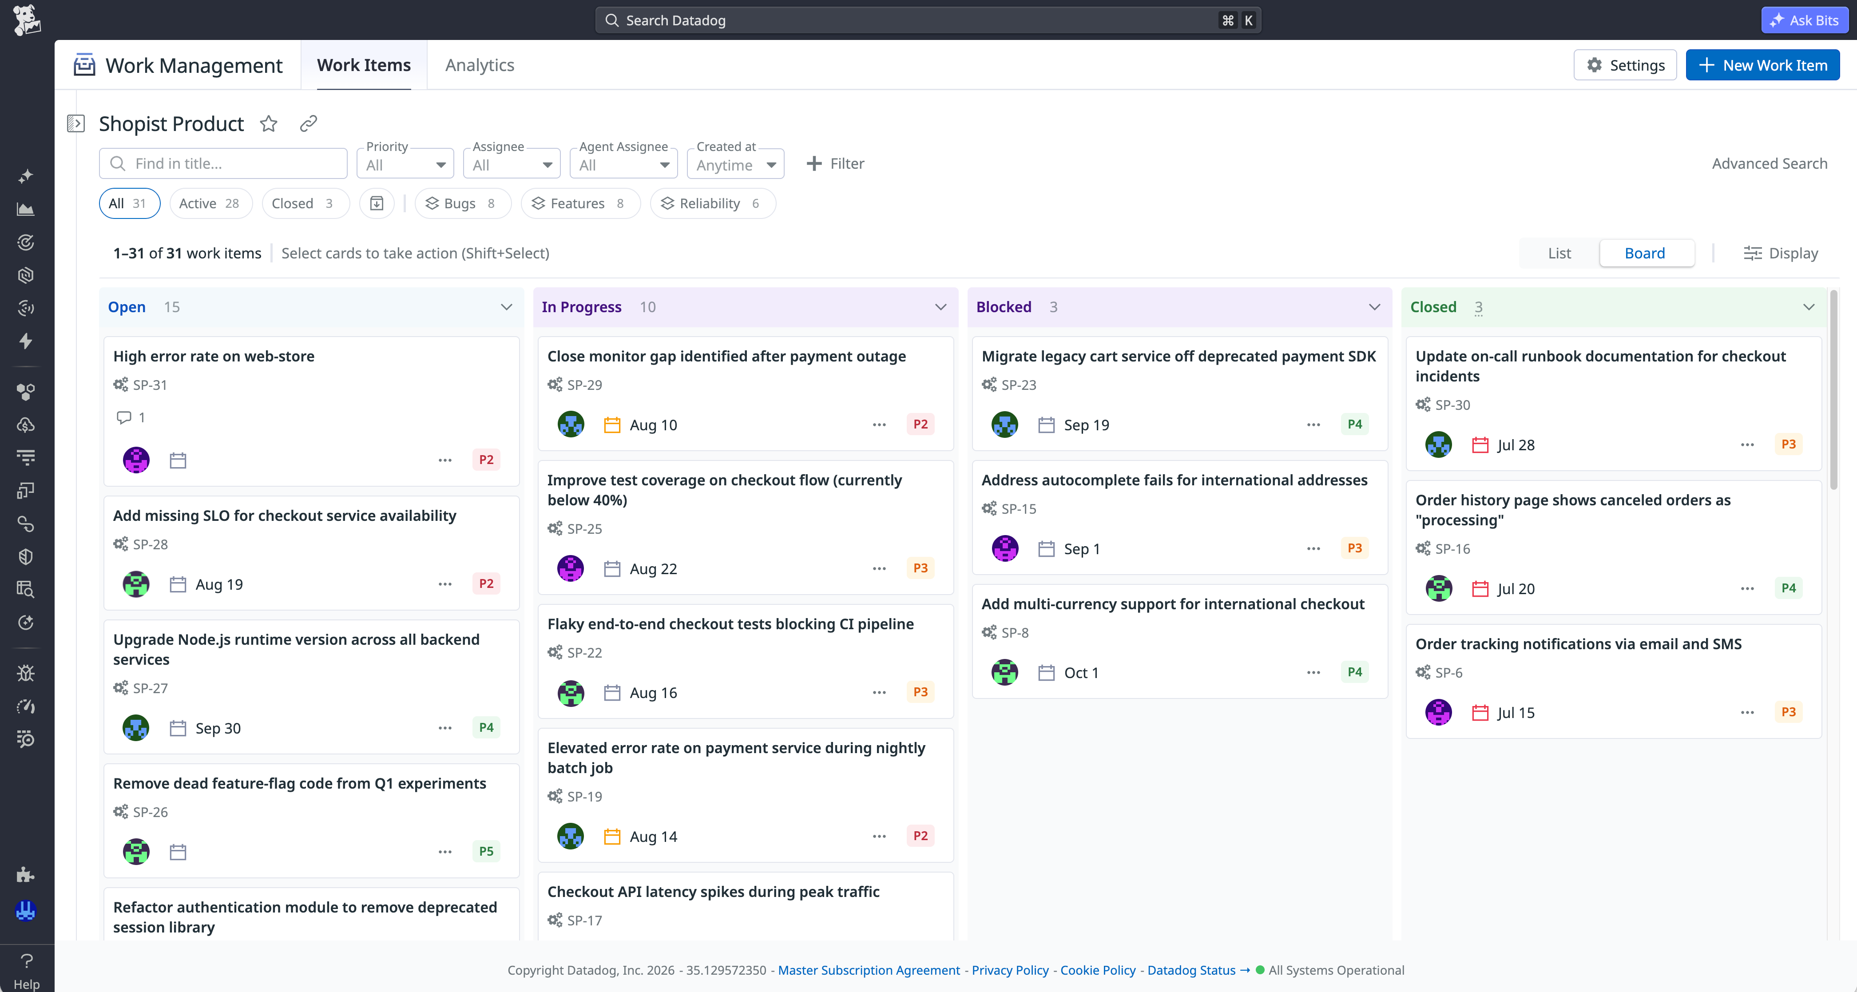Click the Work Management inbox icon

(84, 65)
